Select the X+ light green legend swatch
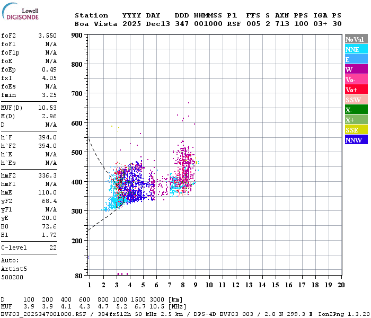371x318 pixels. (356, 119)
